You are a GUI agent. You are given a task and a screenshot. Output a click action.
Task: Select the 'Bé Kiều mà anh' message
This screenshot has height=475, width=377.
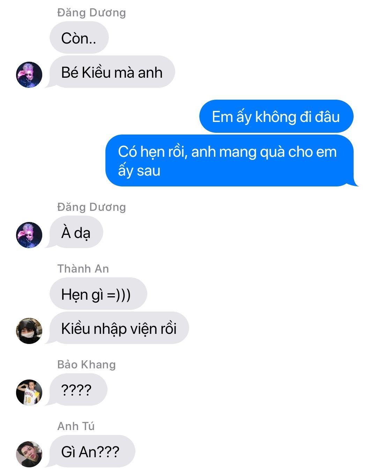(112, 72)
